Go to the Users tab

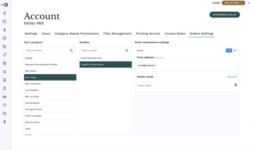pyautogui.click(x=46, y=34)
